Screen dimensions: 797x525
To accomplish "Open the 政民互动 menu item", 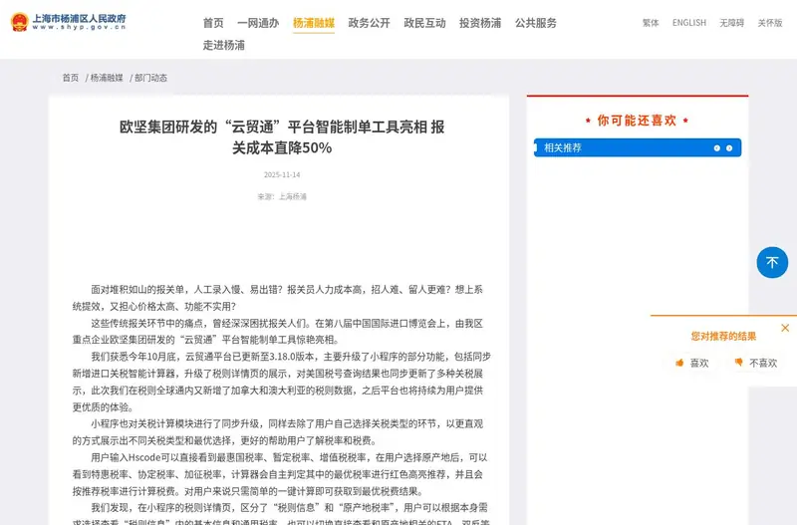I will (425, 23).
